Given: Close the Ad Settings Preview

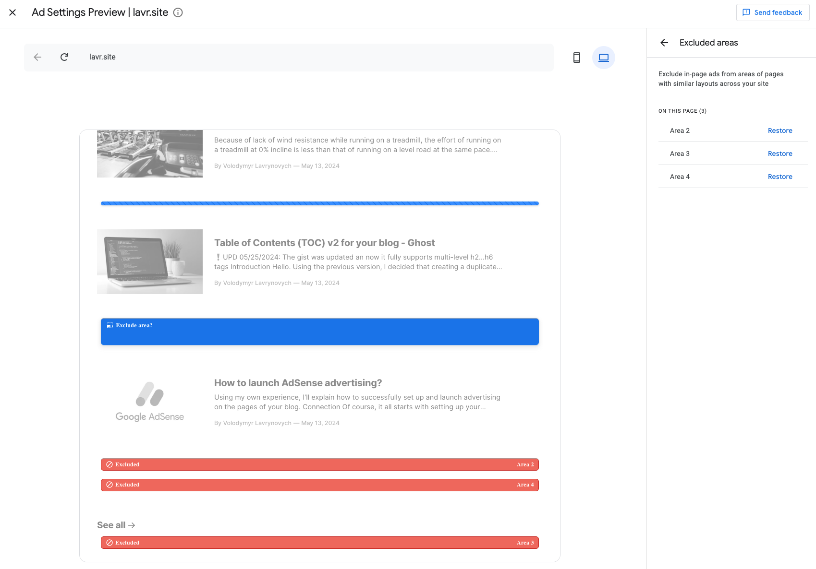Looking at the screenshot, I should click(x=12, y=12).
